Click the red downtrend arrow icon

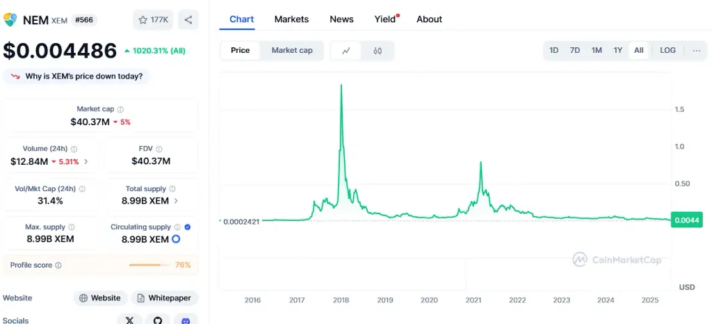pos(16,76)
